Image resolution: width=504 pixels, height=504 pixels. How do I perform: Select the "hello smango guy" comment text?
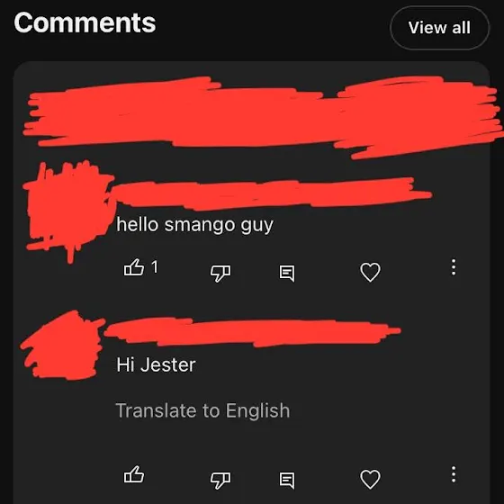pos(194,225)
